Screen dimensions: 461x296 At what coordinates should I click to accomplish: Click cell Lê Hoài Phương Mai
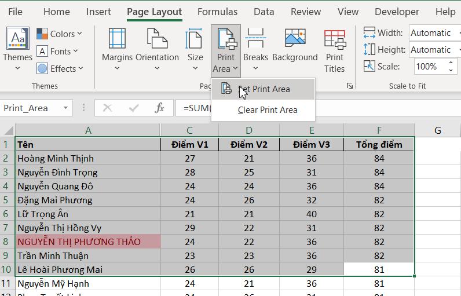point(88,269)
